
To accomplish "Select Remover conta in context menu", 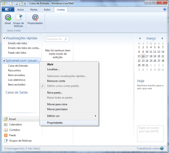I will [69, 81].
